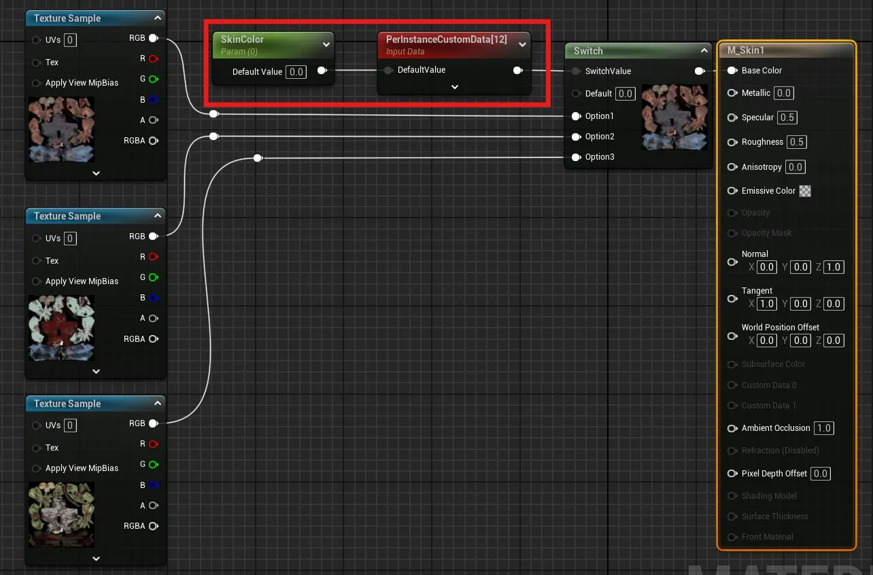
Task: Click the red R output pin on the middle Texture Sample
Action: [x=154, y=256]
